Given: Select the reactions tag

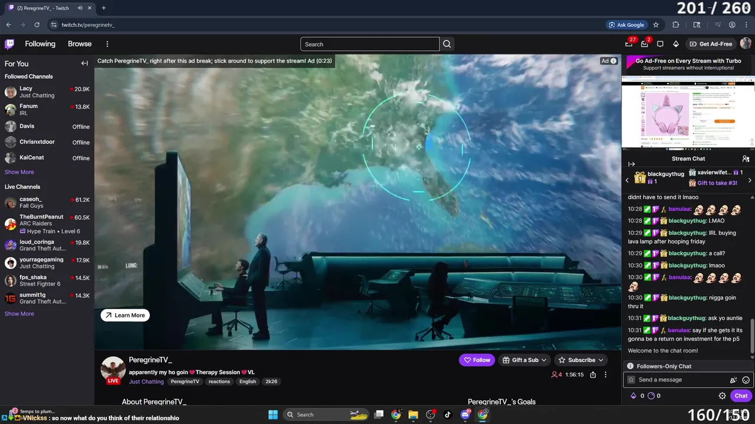Looking at the screenshot, I should [219, 382].
